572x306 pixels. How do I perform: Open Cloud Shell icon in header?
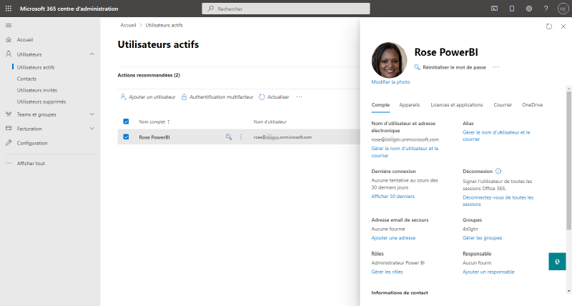(x=494, y=9)
